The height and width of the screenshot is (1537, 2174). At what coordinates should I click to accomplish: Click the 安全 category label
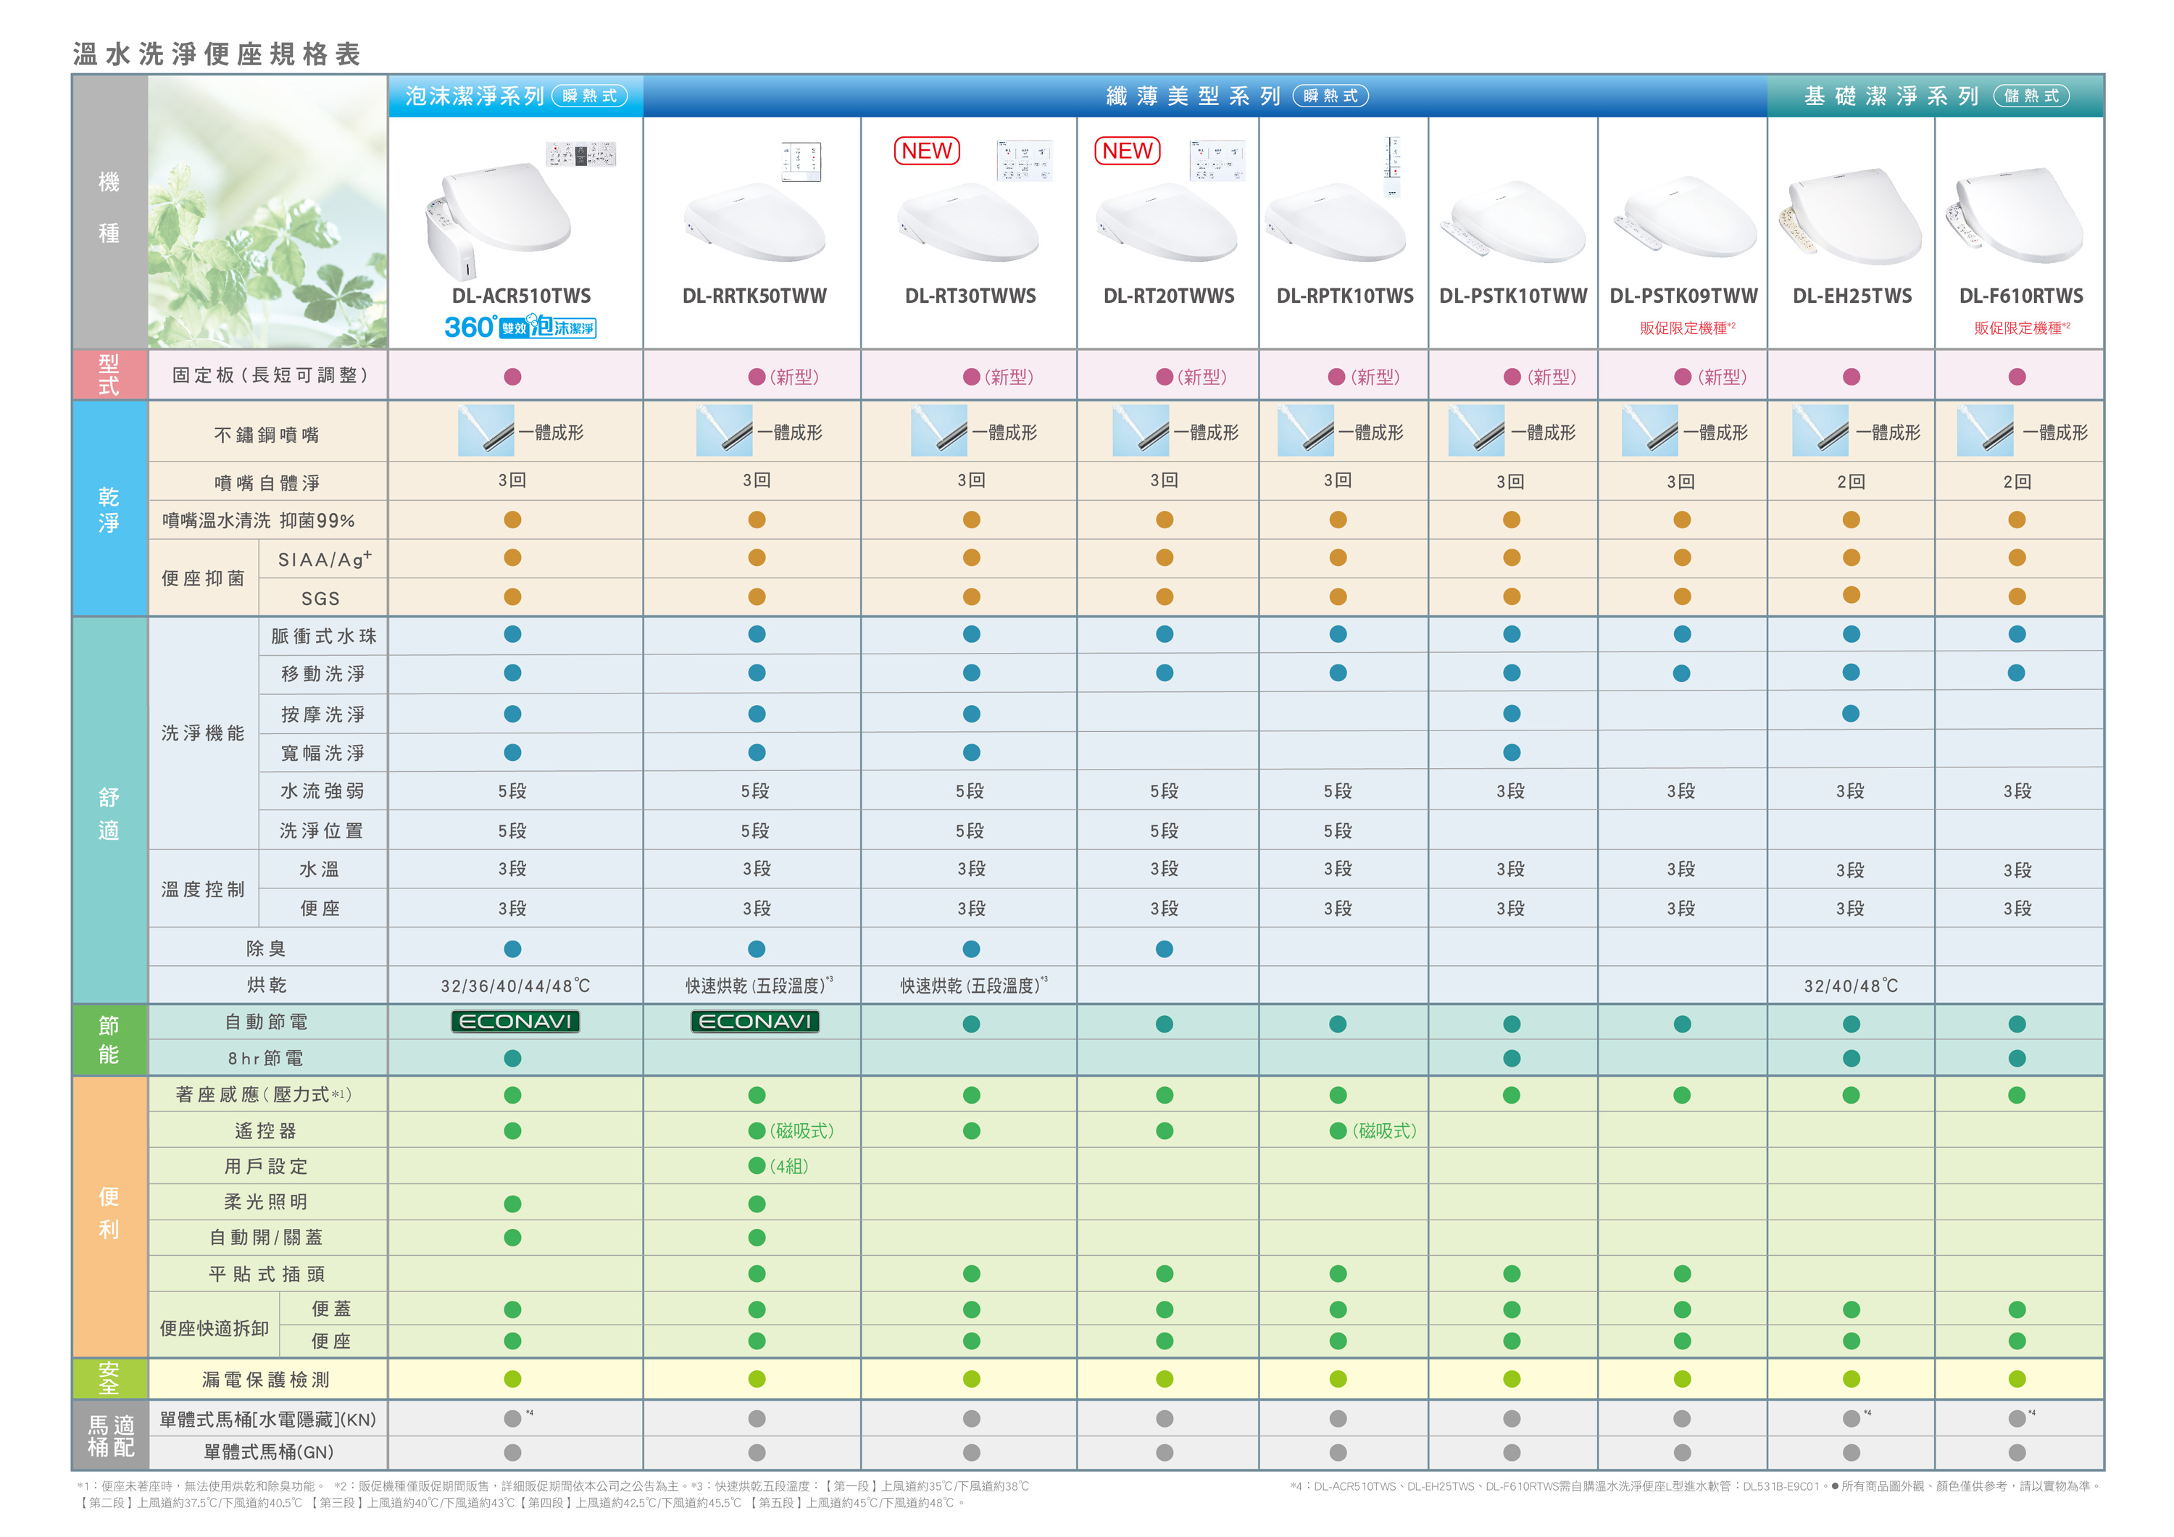pyautogui.click(x=109, y=1378)
